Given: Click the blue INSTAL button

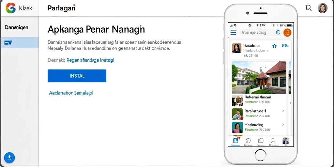Looking at the screenshot, I should [x=77, y=76].
